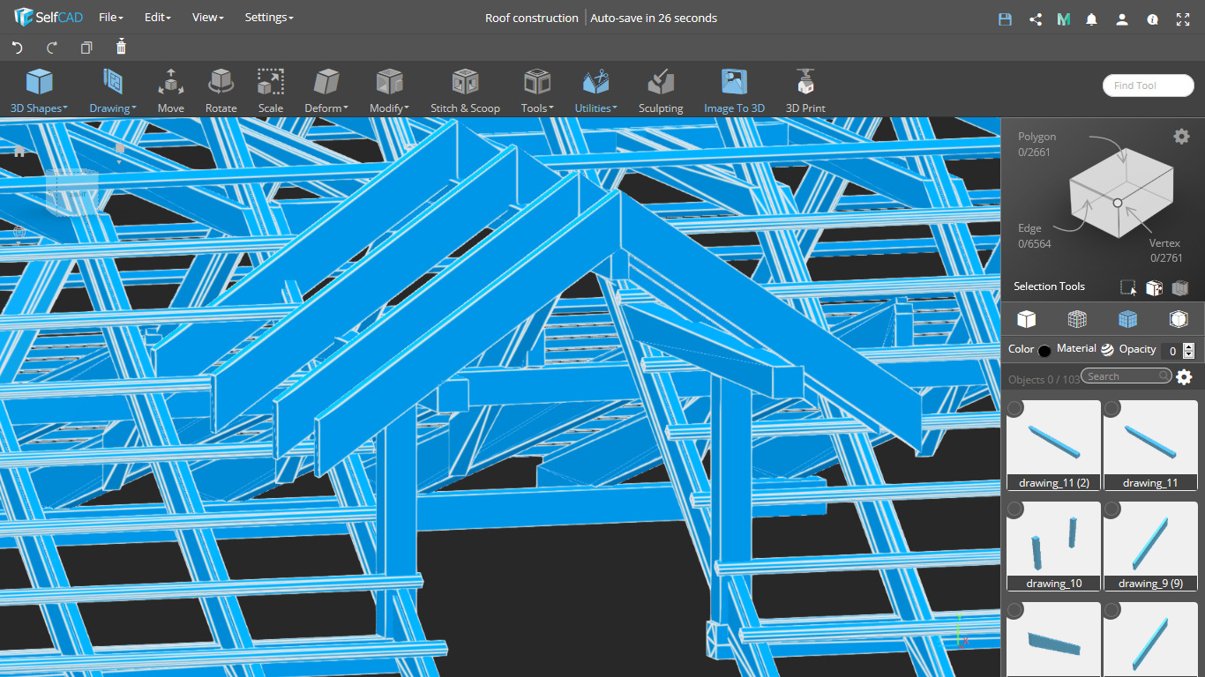Expand Deform dropdown arrow
Viewport: 1205px width, 677px height.
point(346,108)
